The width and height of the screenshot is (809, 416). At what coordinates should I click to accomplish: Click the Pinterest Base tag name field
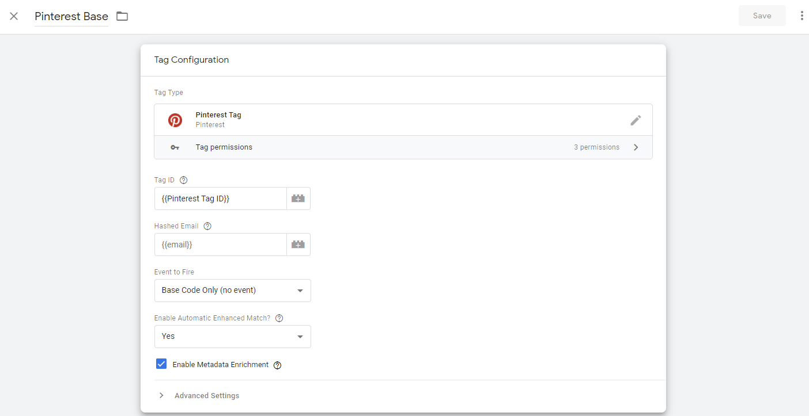point(71,16)
